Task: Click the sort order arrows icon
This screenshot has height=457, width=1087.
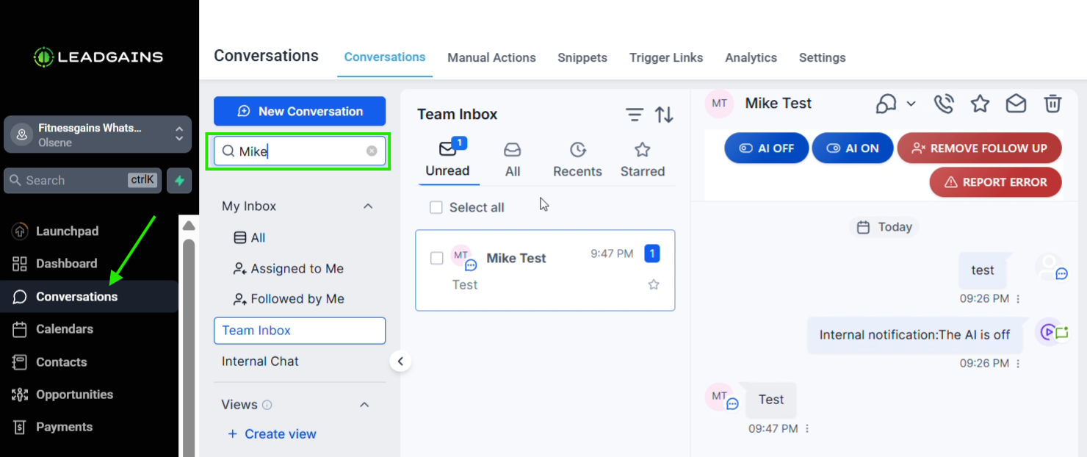Action: pyautogui.click(x=665, y=115)
